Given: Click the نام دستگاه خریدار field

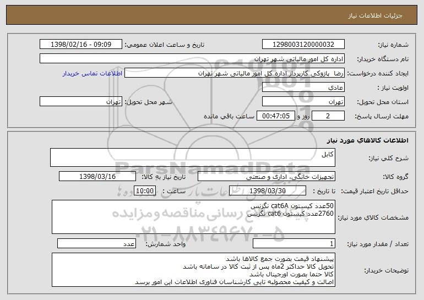Looking at the screenshot, I should pyautogui.click(x=192, y=59).
